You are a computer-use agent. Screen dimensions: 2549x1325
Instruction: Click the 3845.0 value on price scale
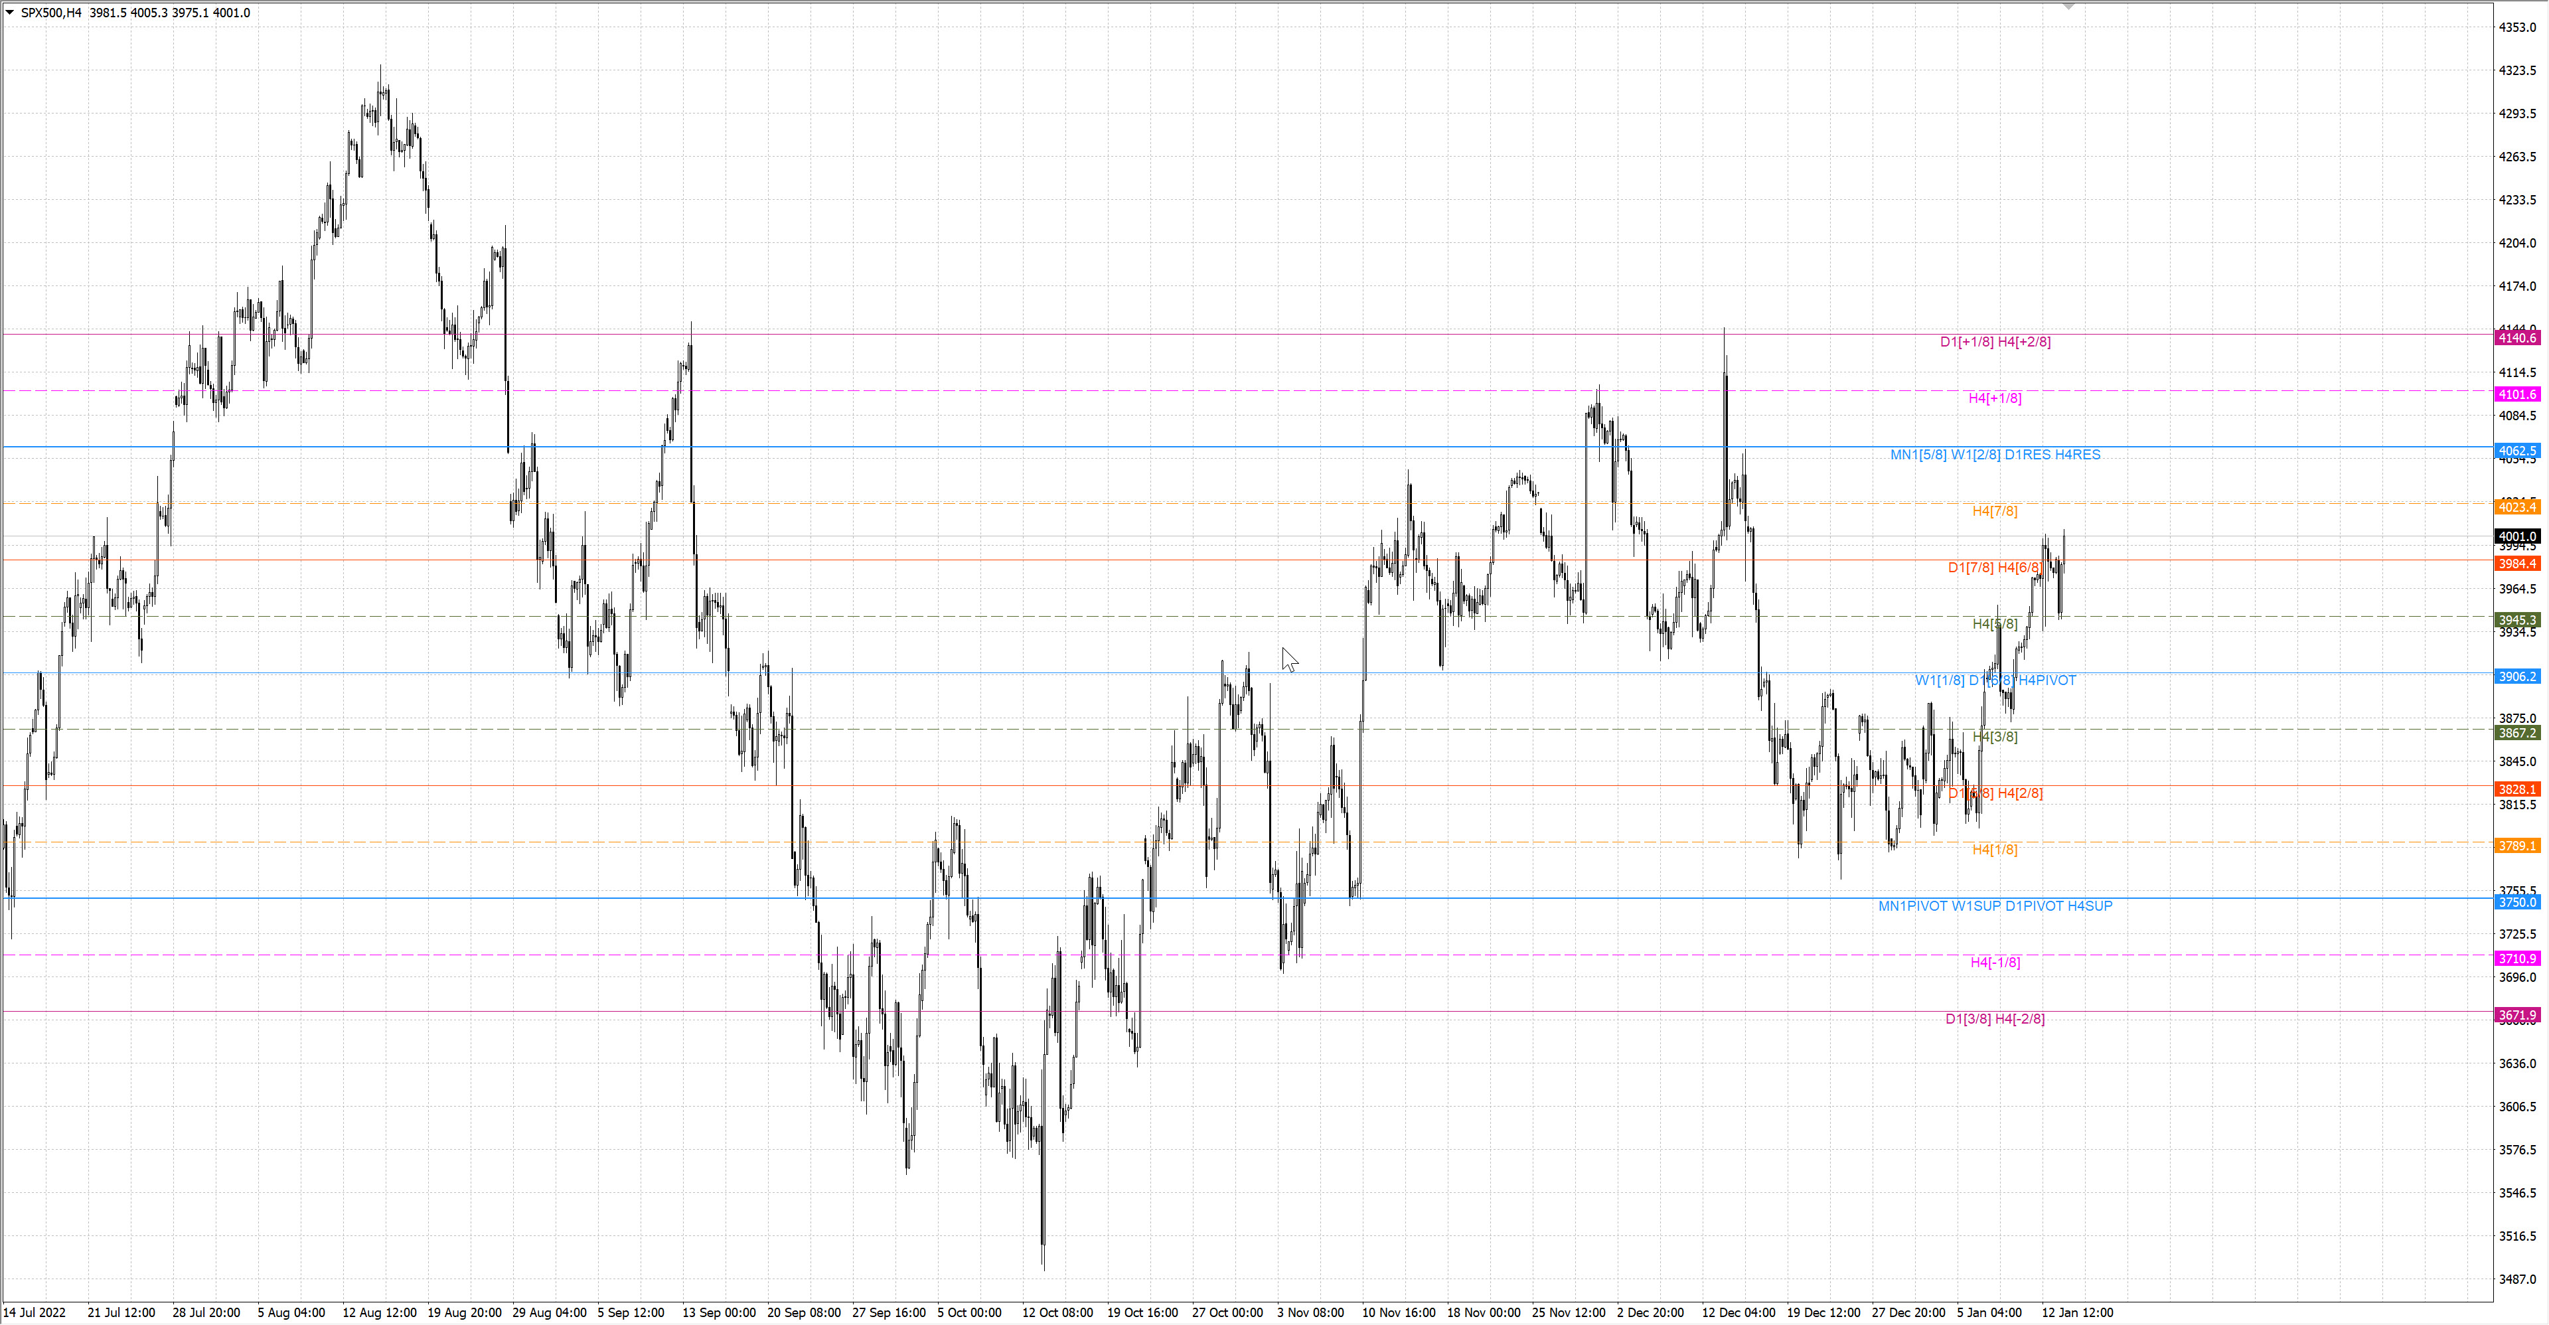[x=2517, y=762]
